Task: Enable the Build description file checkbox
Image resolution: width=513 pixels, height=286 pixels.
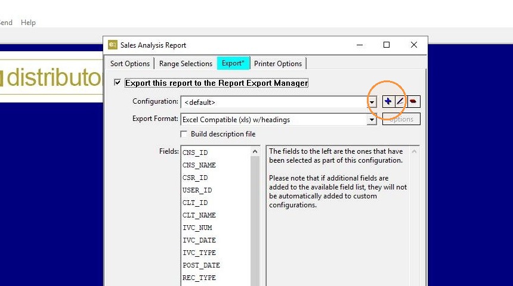Action: (x=184, y=134)
